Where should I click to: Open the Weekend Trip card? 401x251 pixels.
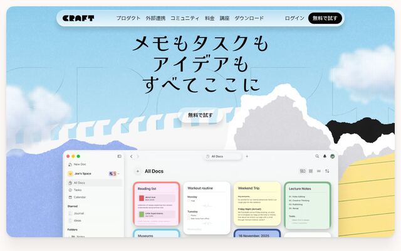258,203
